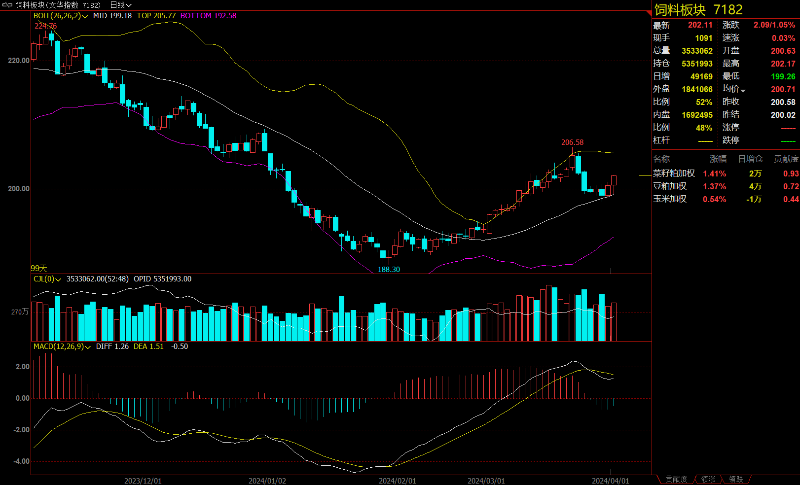Click the 涨跌 value 2.09/1.05%

774,25
